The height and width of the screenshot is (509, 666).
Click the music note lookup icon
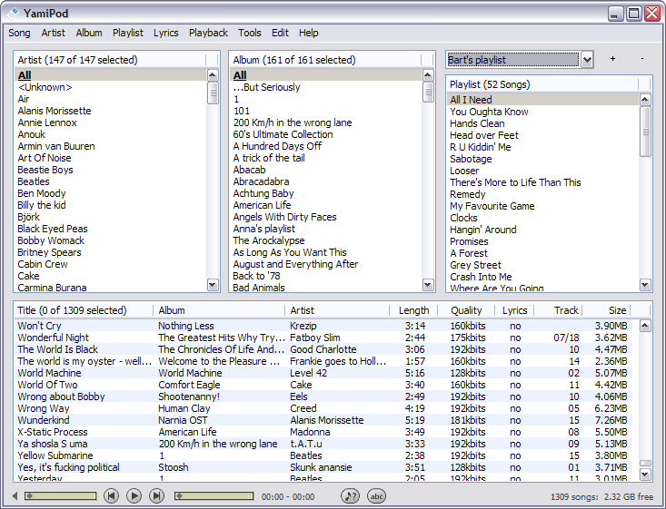click(351, 495)
